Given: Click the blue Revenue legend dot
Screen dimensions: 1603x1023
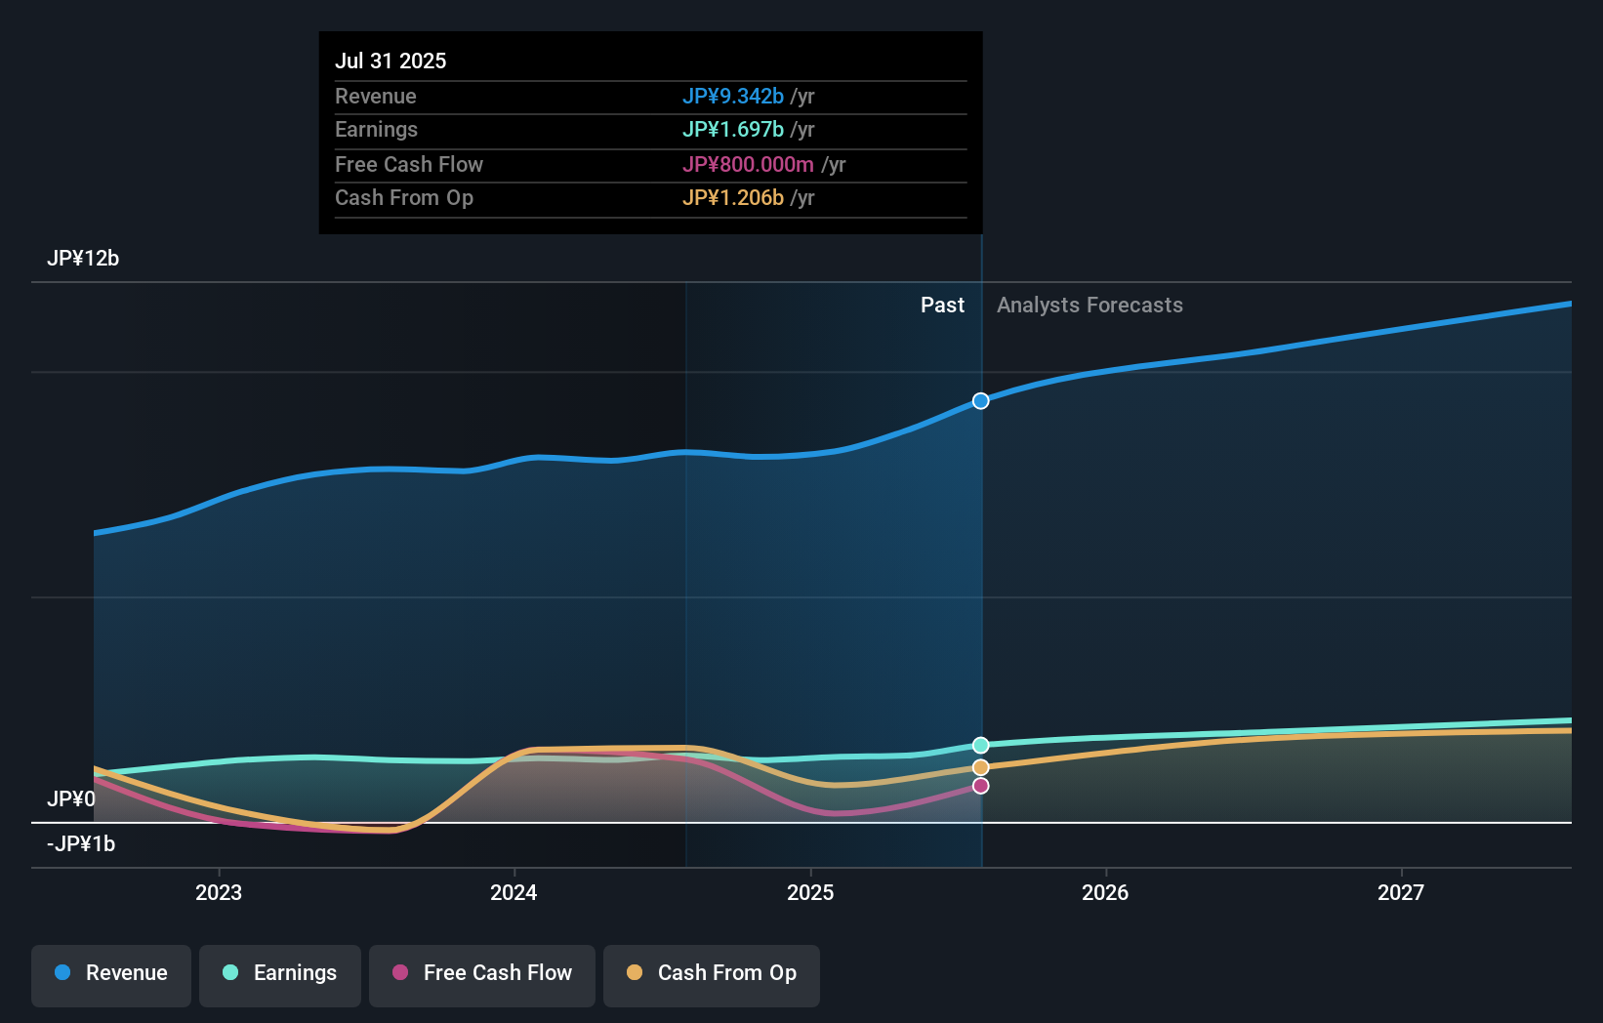Looking at the screenshot, I should (x=61, y=973).
